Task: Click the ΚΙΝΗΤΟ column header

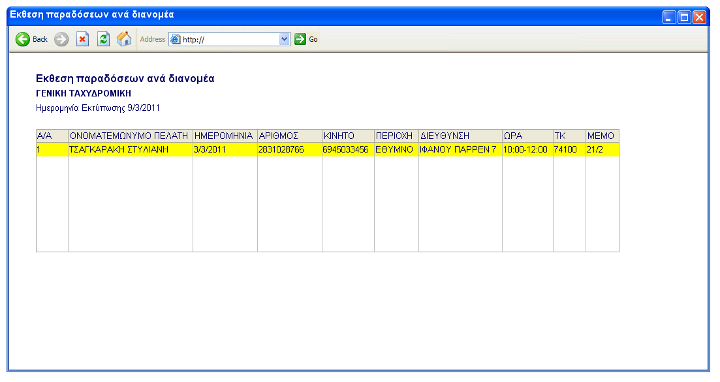Action: (348, 136)
